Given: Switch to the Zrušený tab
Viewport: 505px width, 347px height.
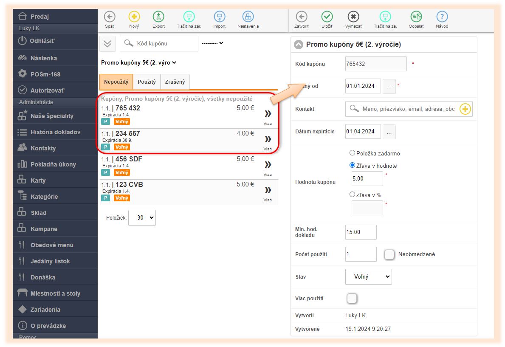Looking at the screenshot, I should [x=175, y=82].
